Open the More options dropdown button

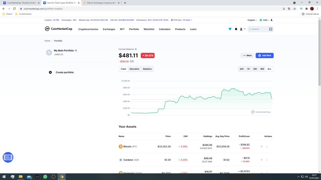247,55
